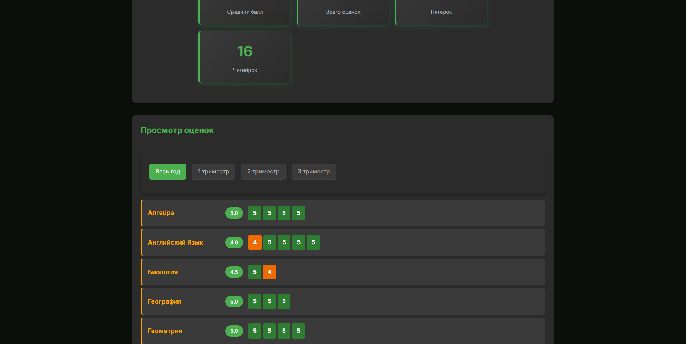This screenshot has height=344, width=686.
Task: Click the 5.0 average badge for Алгебра
Action: pyautogui.click(x=234, y=213)
